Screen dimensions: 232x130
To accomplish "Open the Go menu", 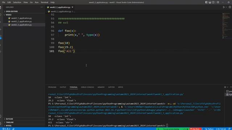I will [x=31, y=3].
